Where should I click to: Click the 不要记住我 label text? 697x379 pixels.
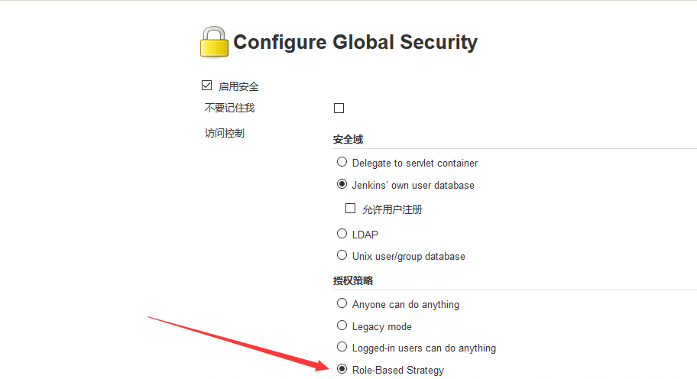coord(229,108)
